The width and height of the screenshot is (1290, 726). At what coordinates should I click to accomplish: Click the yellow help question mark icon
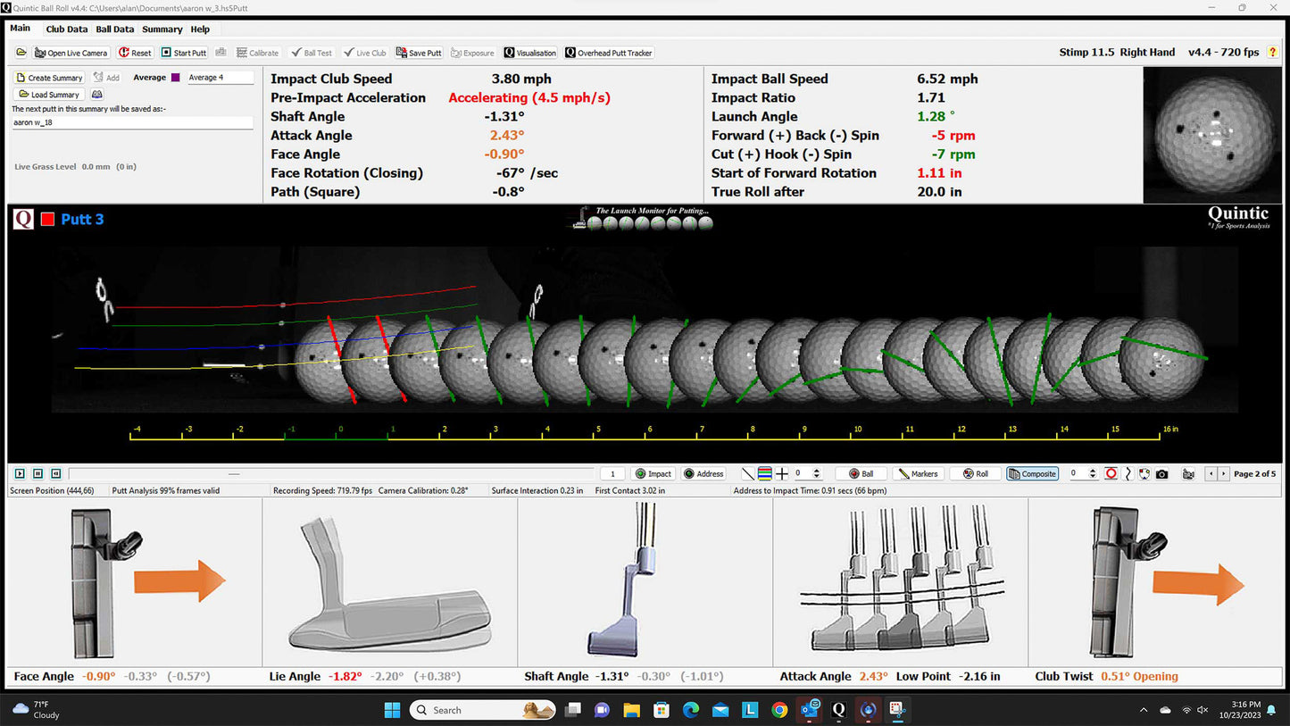tap(1273, 53)
